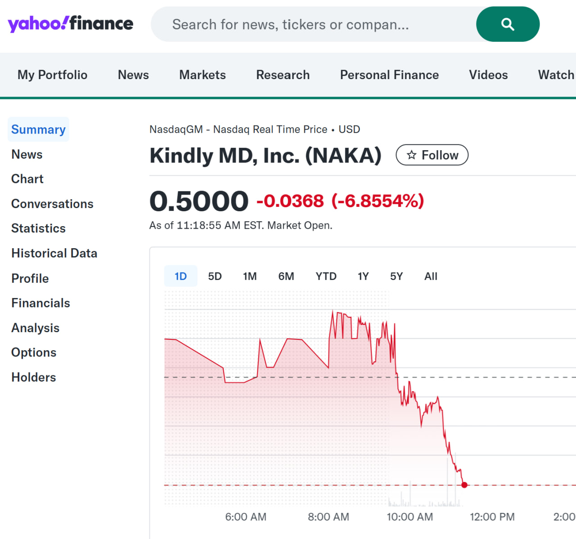The width and height of the screenshot is (576, 539).
Task: Open the Research navigation item
Action: [283, 75]
